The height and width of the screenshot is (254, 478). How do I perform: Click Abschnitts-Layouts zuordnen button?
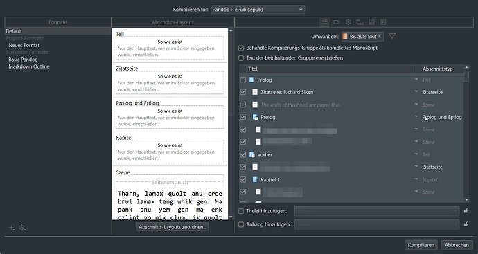point(172,227)
